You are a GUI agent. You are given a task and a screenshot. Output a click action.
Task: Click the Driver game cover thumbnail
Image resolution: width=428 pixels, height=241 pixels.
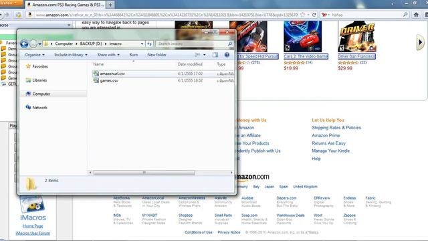coord(356,36)
